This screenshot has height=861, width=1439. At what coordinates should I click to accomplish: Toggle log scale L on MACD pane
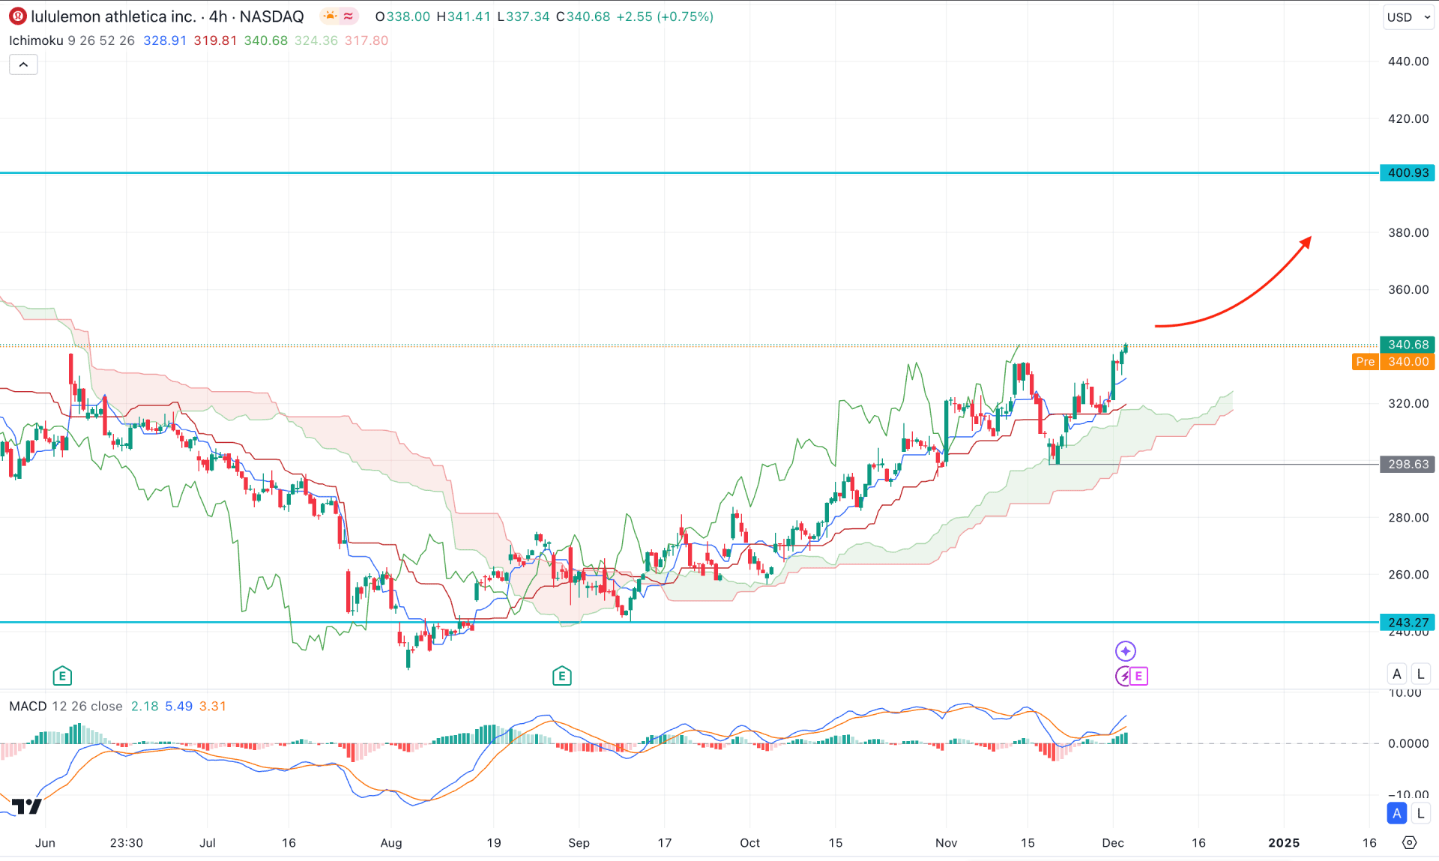[x=1420, y=813]
